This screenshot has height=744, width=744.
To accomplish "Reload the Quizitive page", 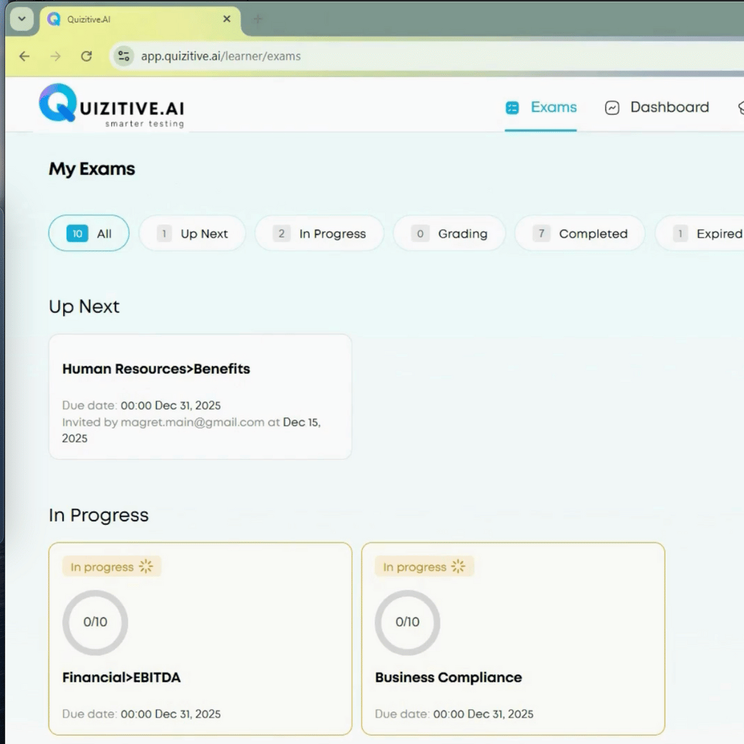I will pos(86,57).
